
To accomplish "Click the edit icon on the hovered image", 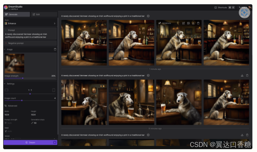I will point(183,23).
